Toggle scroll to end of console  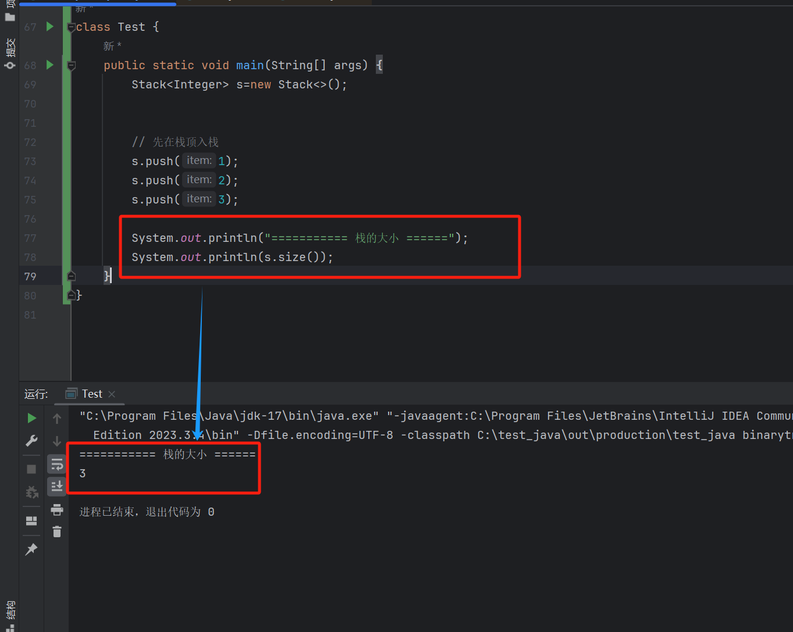tap(57, 486)
